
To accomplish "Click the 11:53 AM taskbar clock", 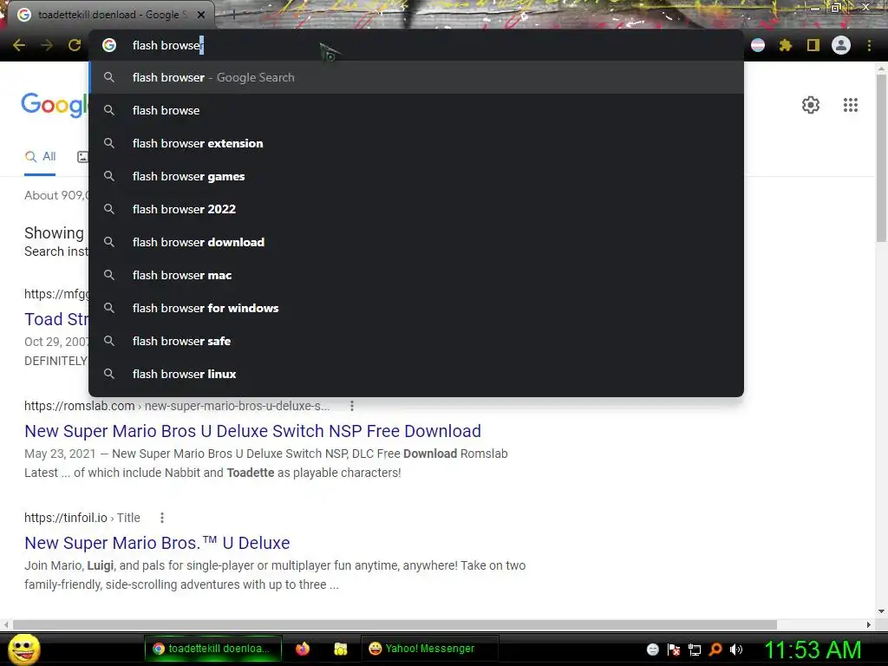I will pos(813,650).
